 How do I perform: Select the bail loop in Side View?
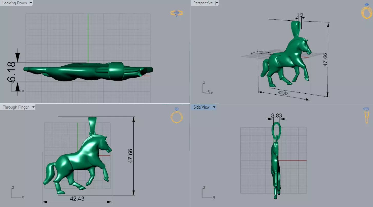pyautogui.click(x=276, y=130)
